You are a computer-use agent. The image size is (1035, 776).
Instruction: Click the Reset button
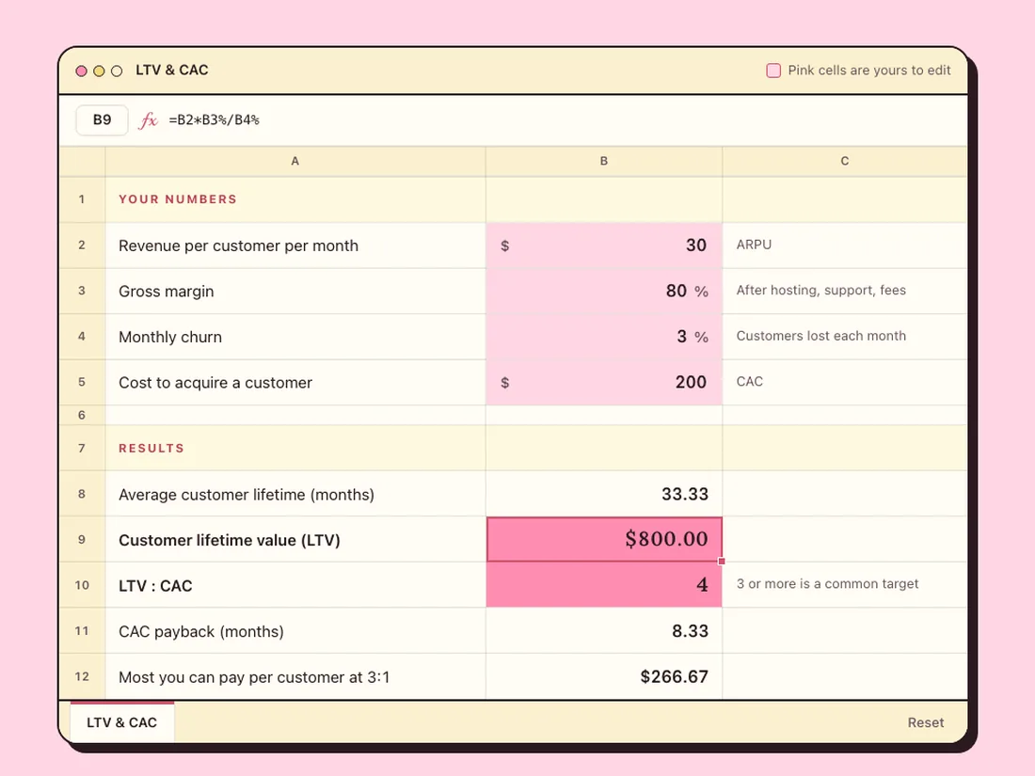(926, 722)
